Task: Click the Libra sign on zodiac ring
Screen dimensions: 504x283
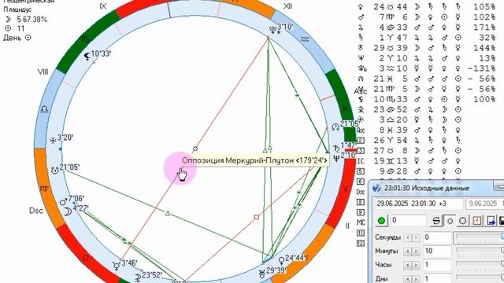Action: tap(44, 109)
